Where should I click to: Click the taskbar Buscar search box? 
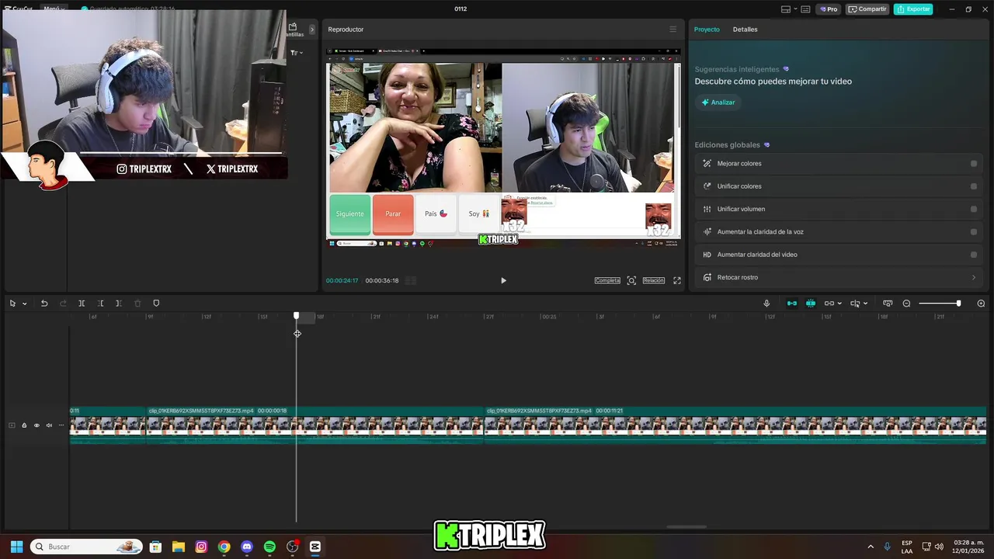click(x=86, y=547)
